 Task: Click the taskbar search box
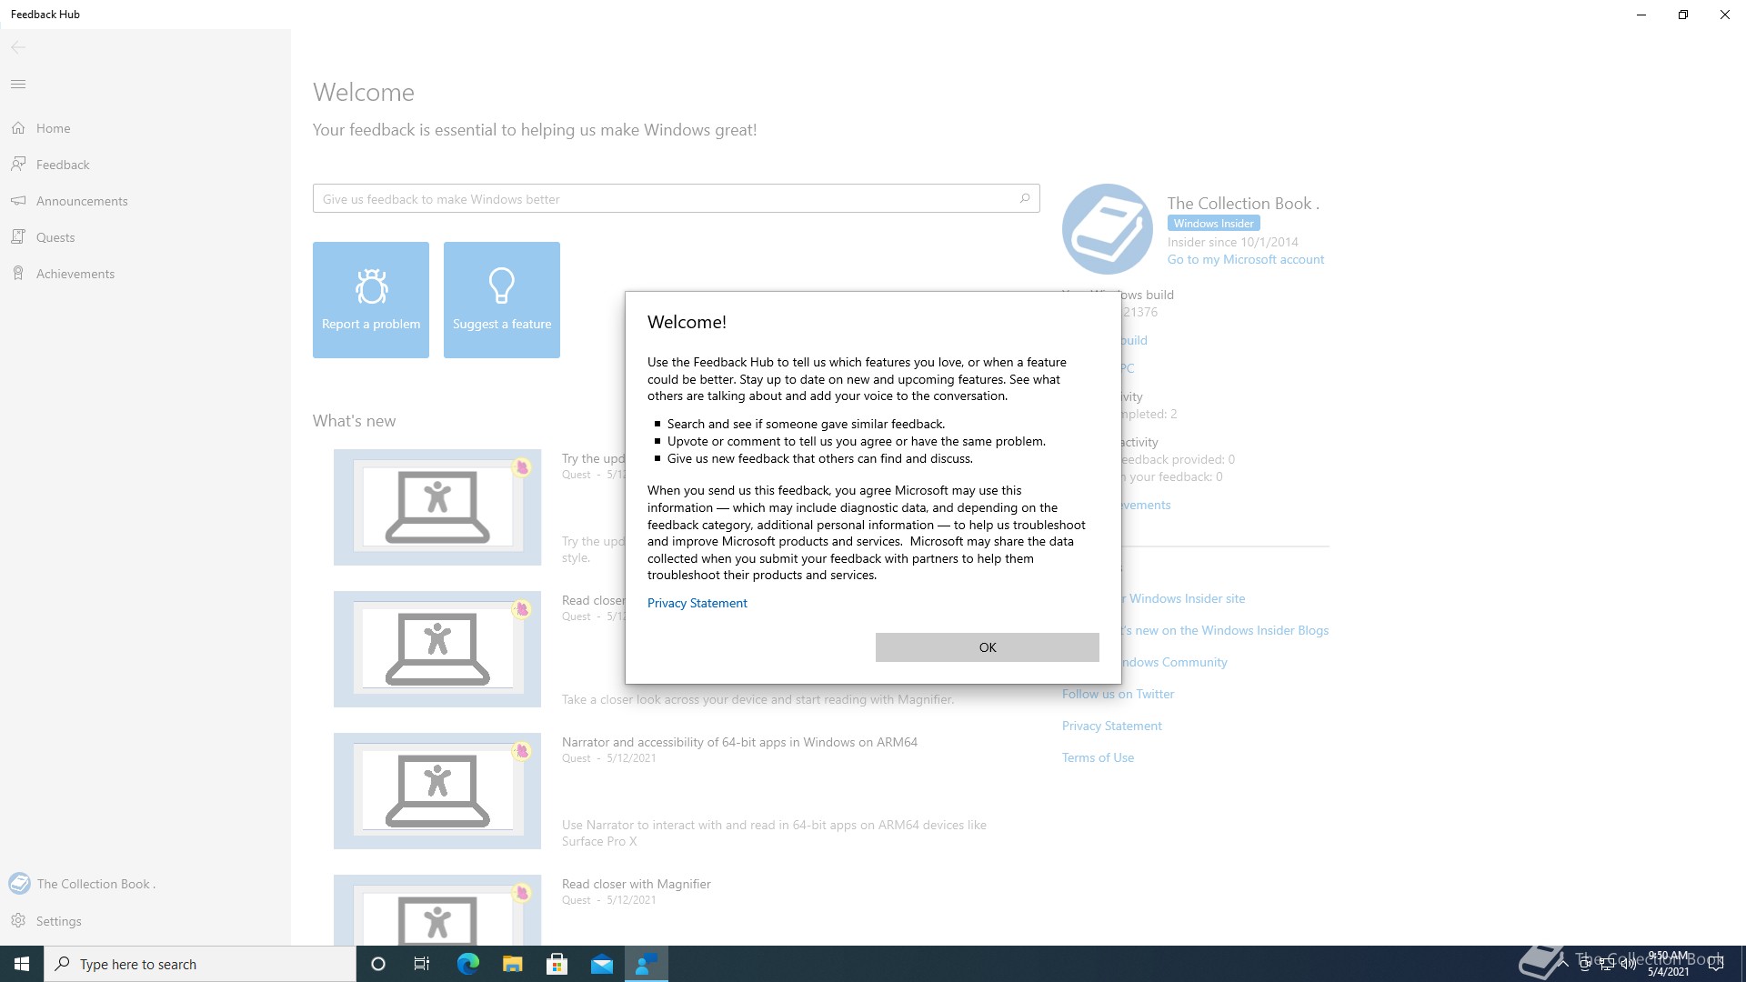pos(200,964)
